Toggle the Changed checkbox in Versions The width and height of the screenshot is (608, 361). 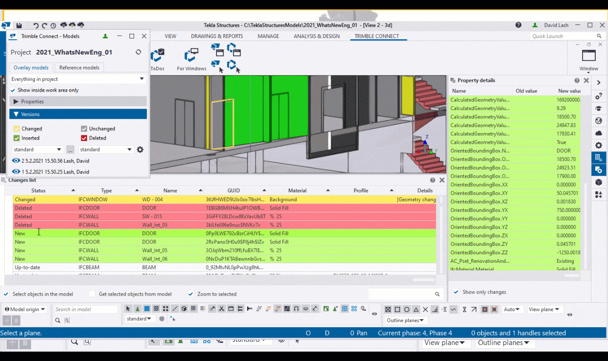click(x=16, y=128)
